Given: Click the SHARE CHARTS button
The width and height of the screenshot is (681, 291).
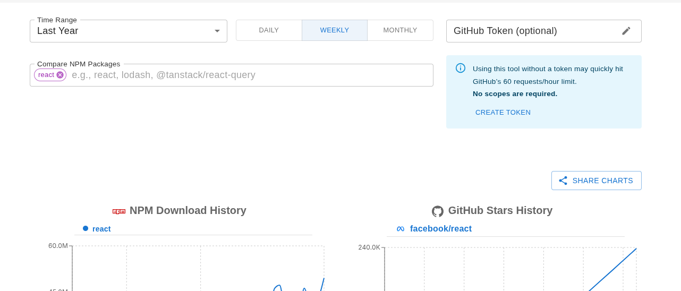Looking at the screenshot, I should click(x=597, y=181).
